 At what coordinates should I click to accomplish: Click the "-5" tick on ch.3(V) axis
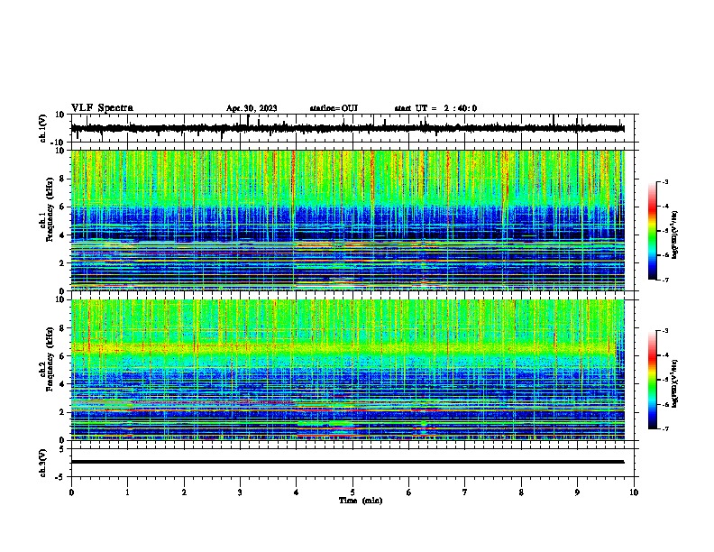pyautogui.click(x=61, y=477)
